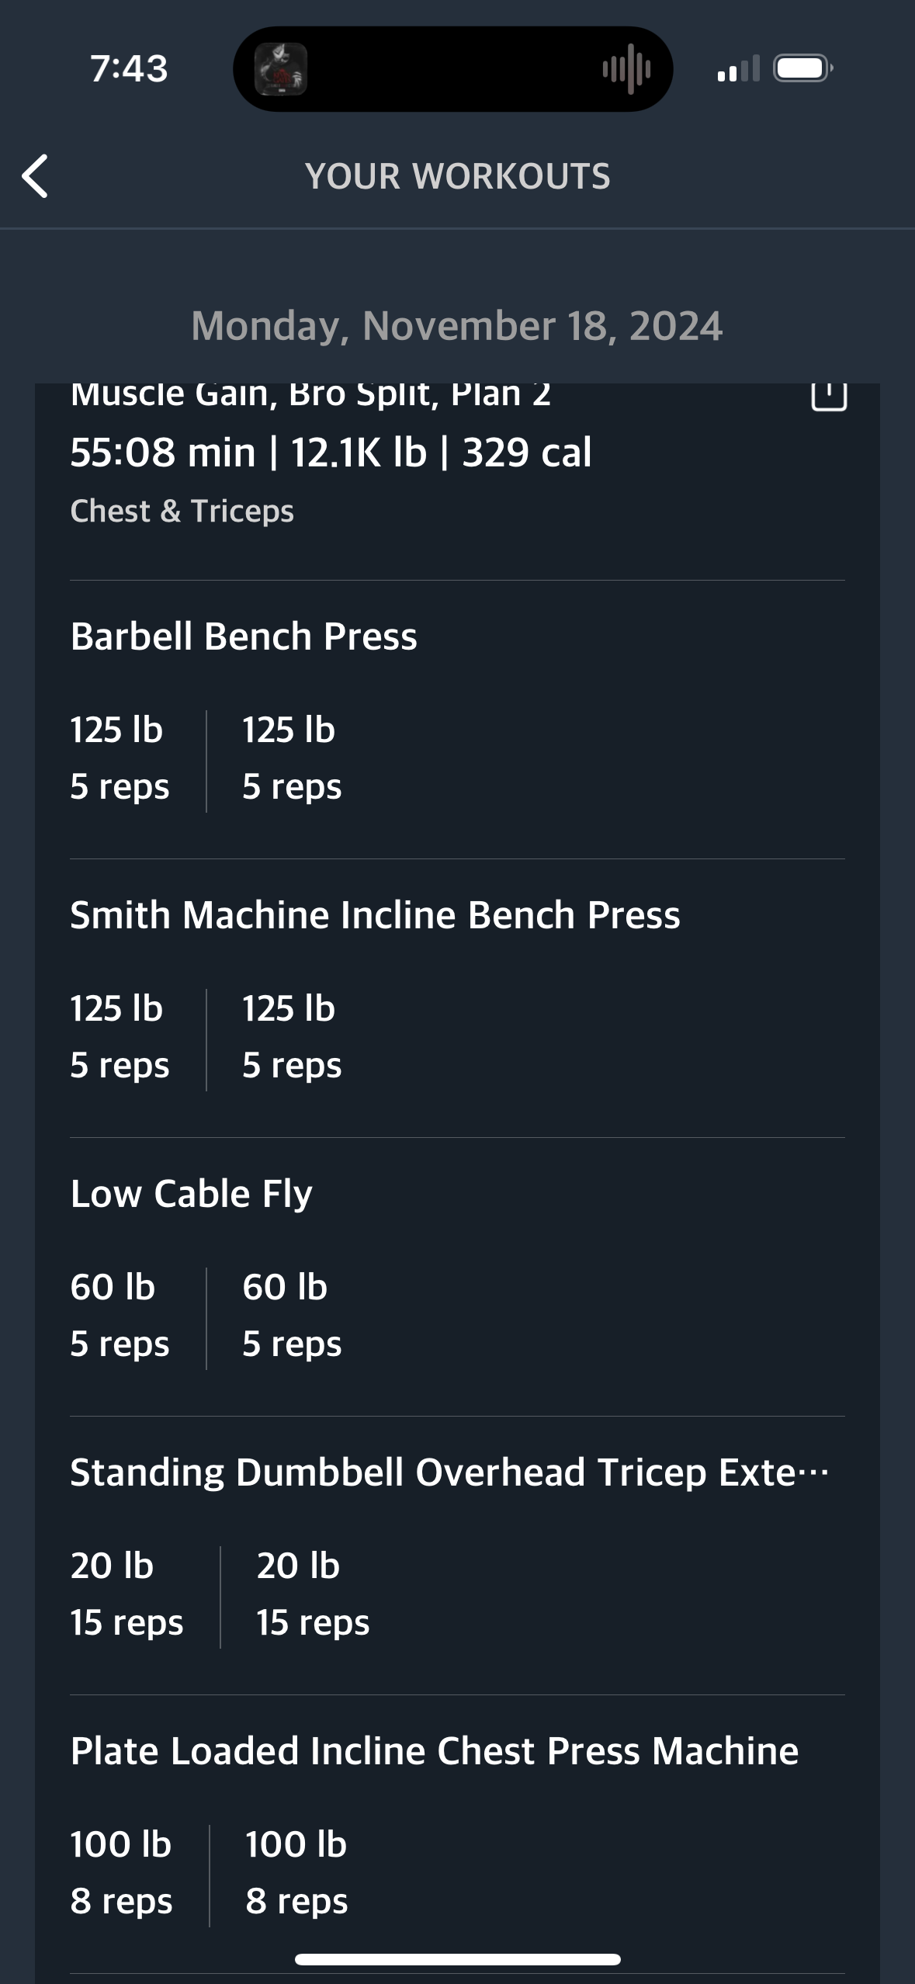Tap the audio waveform icon in Dynamic Island

point(627,69)
